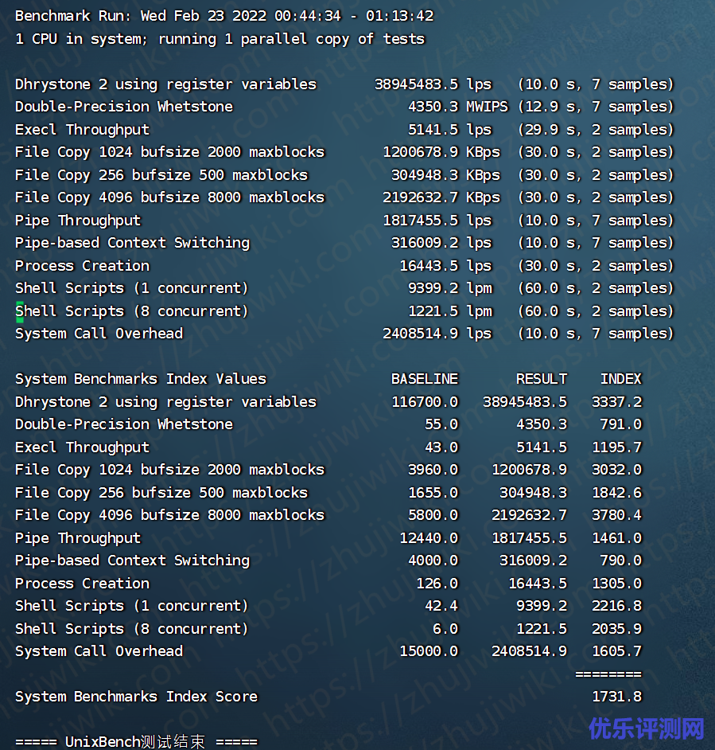Select the 43.0 Execl baseline
The image size is (715, 750).
tap(441, 447)
